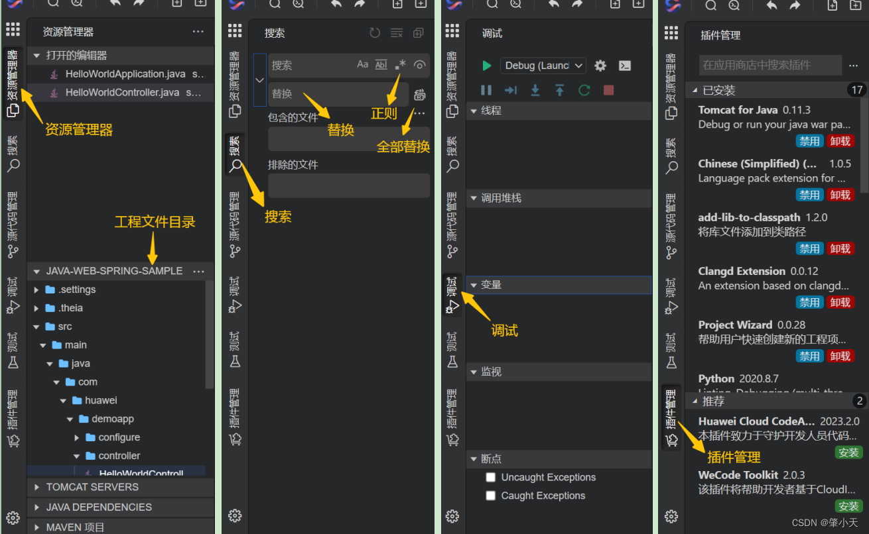Switch to the 推荐 extensions section

coord(713,401)
